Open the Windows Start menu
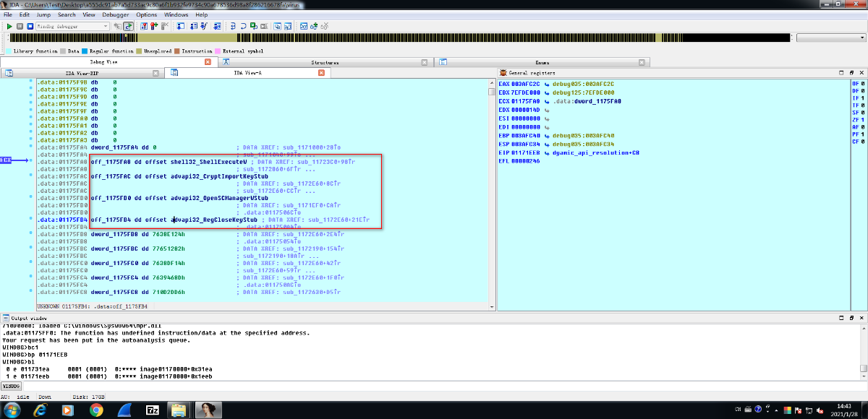 coord(12,410)
